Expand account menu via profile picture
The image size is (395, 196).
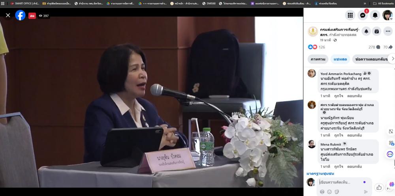point(387,15)
